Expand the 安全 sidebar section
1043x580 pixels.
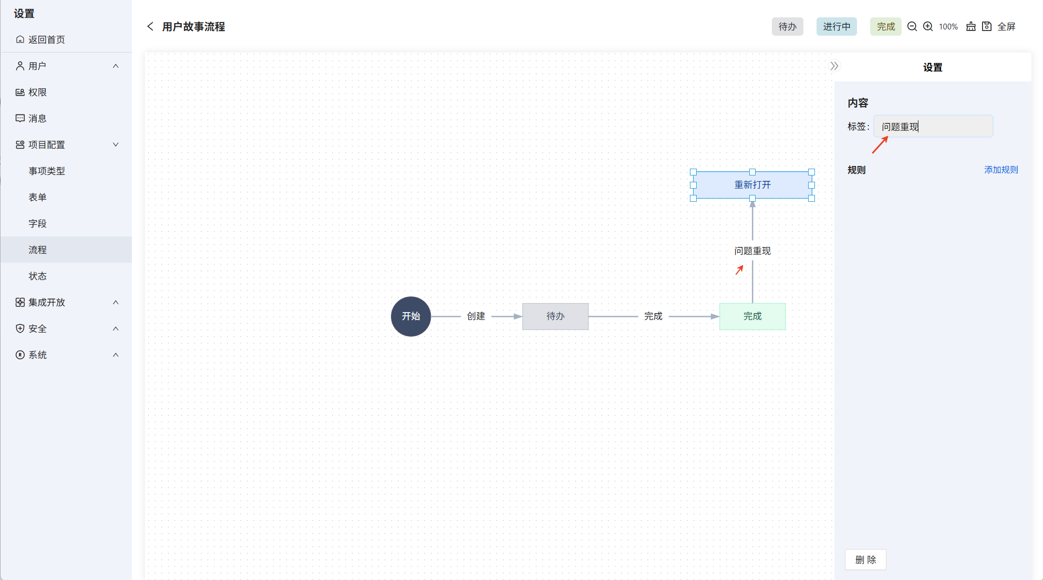tap(116, 329)
